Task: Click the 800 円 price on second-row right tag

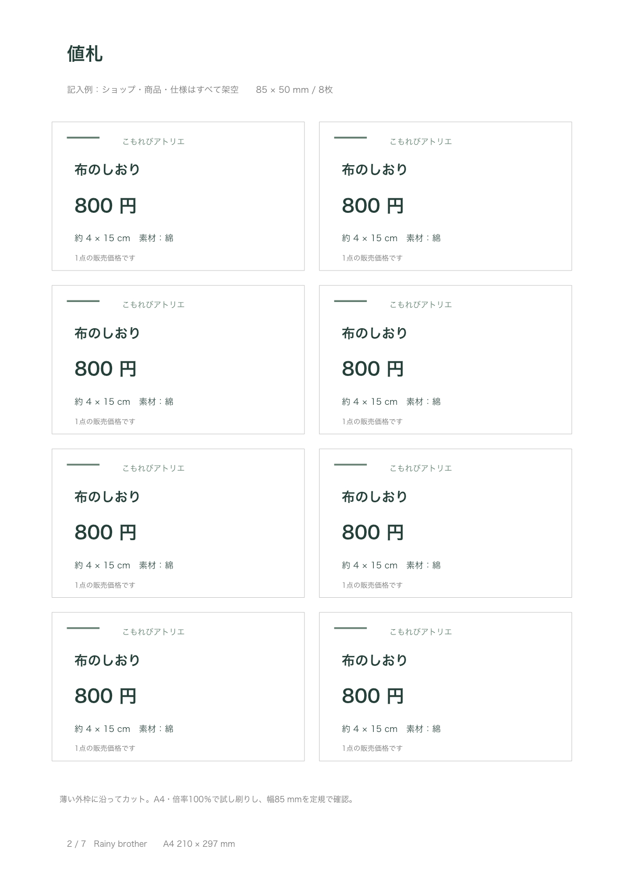Action: click(373, 369)
